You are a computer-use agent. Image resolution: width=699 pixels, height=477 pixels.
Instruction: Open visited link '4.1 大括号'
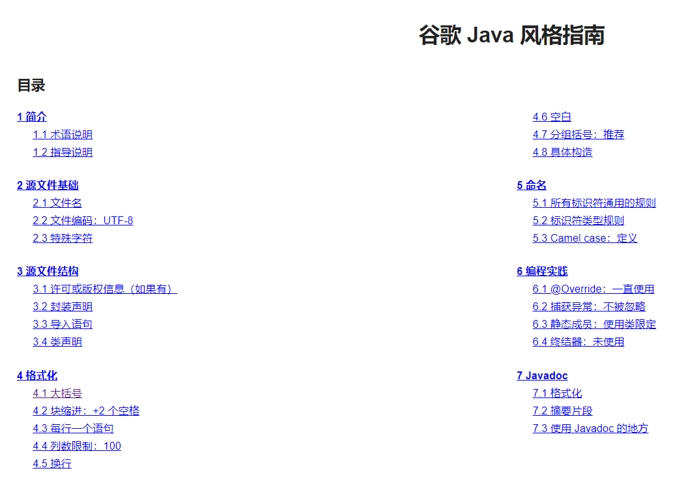click(57, 393)
